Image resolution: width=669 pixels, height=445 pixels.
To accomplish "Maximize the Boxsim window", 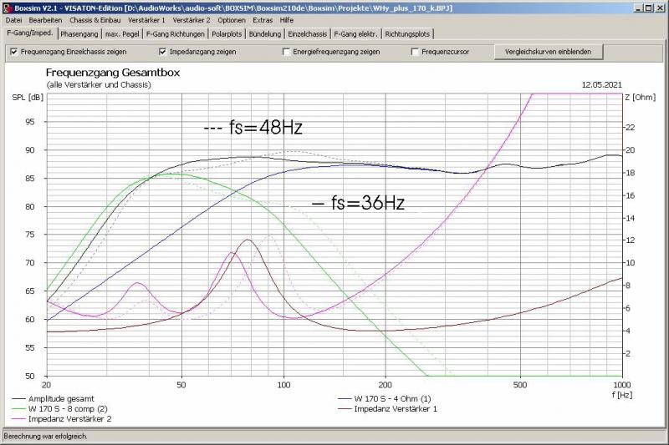I will 646,7.
